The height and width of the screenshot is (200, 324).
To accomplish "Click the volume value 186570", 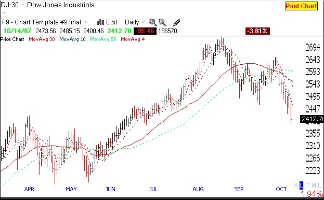I will 167,31.
